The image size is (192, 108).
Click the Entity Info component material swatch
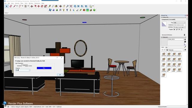(x=164, y=24)
